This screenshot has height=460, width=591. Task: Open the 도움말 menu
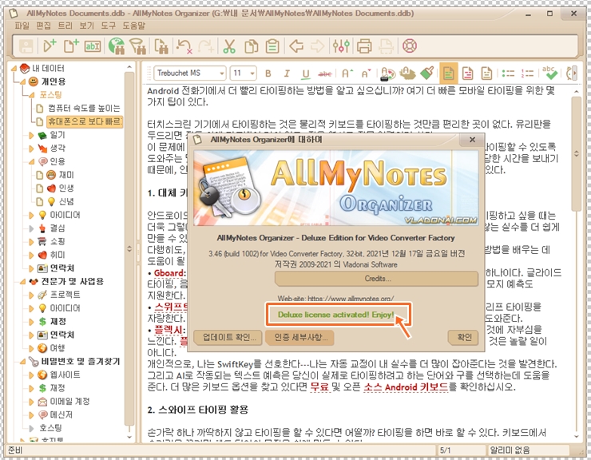click(x=133, y=26)
